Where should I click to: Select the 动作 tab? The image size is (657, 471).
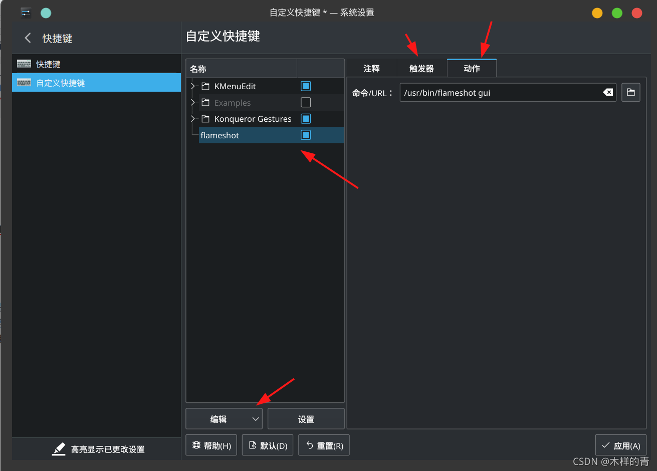tap(472, 68)
